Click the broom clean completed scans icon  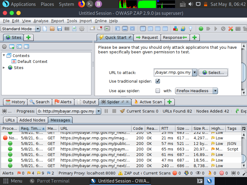[122, 111]
